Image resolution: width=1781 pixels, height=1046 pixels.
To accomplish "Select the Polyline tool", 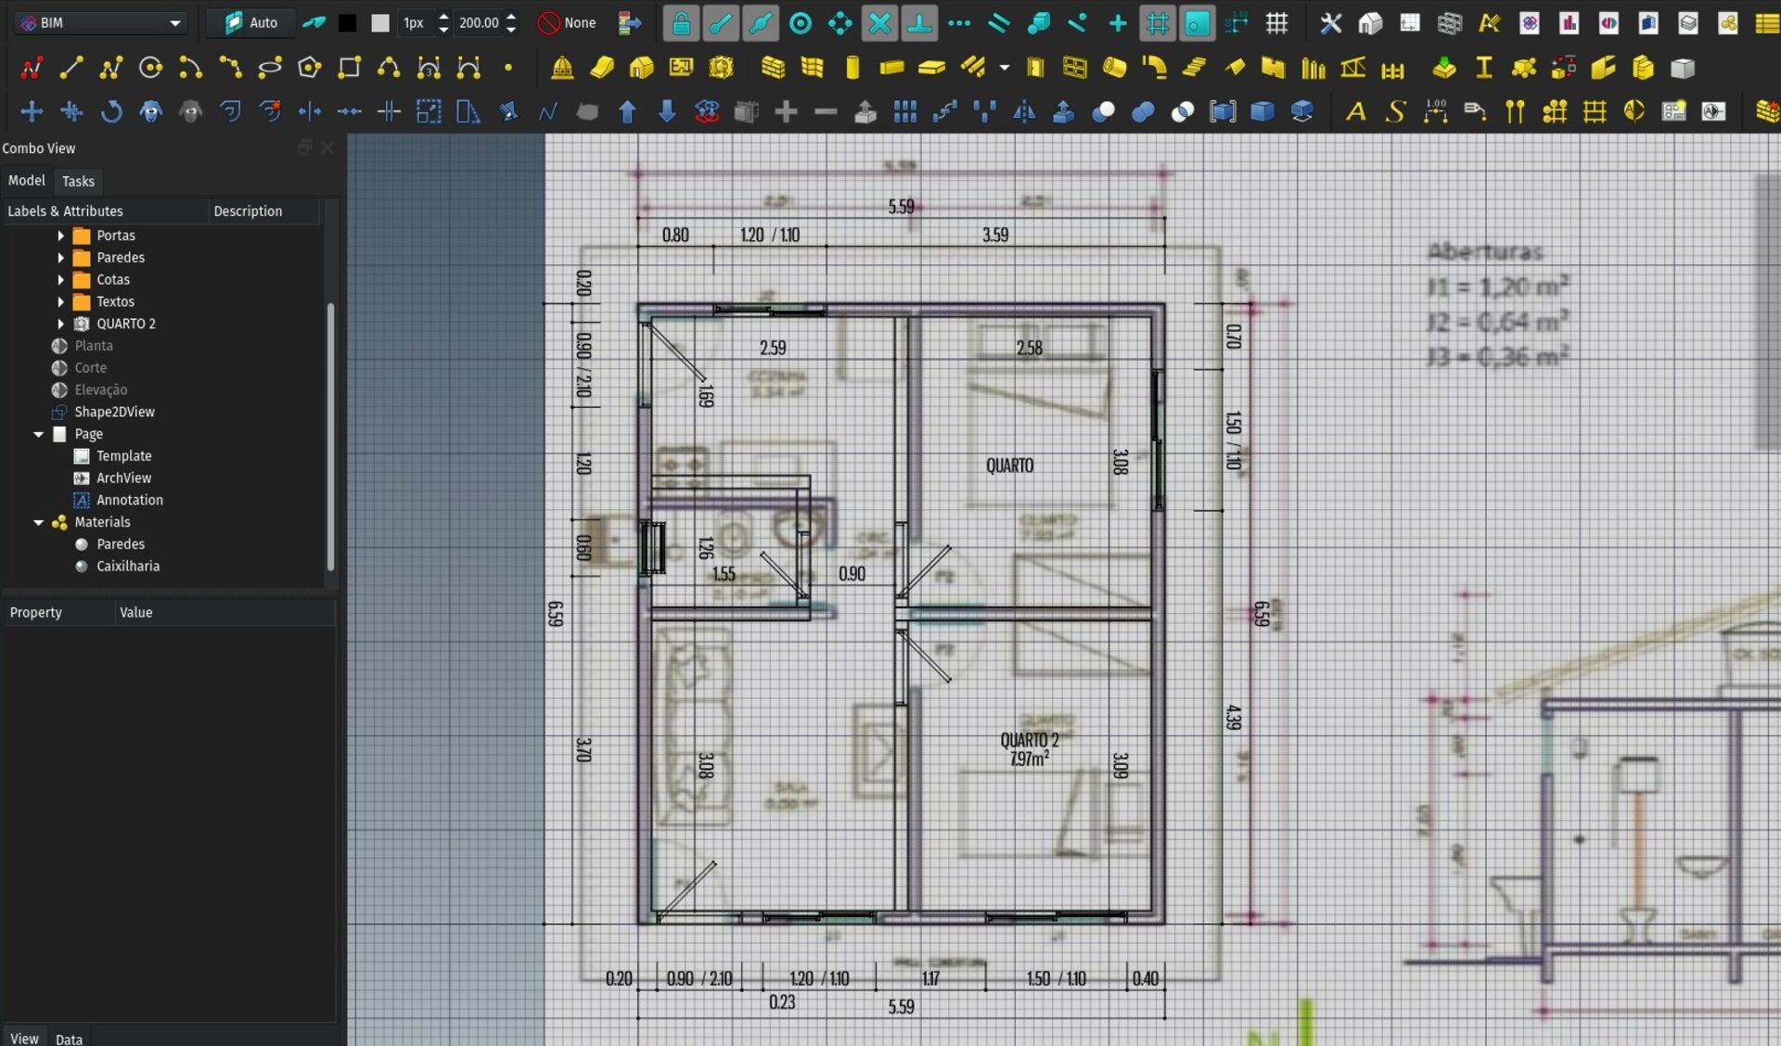I will [111, 68].
